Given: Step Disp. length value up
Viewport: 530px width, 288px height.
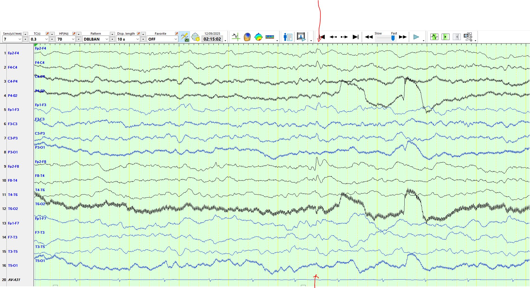Looking at the screenshot, I should [x=143, y=34].
